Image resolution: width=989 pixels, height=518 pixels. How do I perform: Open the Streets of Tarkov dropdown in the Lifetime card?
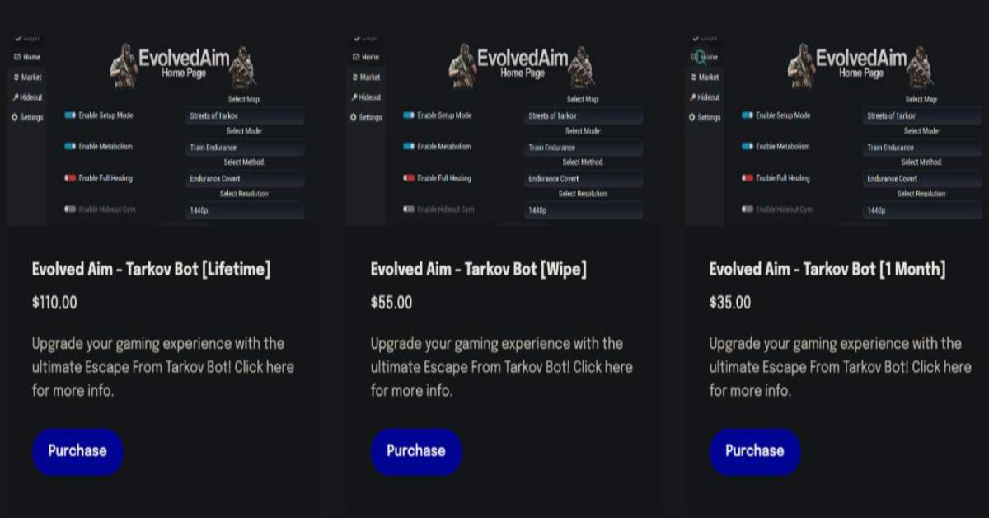coord(245,116)
